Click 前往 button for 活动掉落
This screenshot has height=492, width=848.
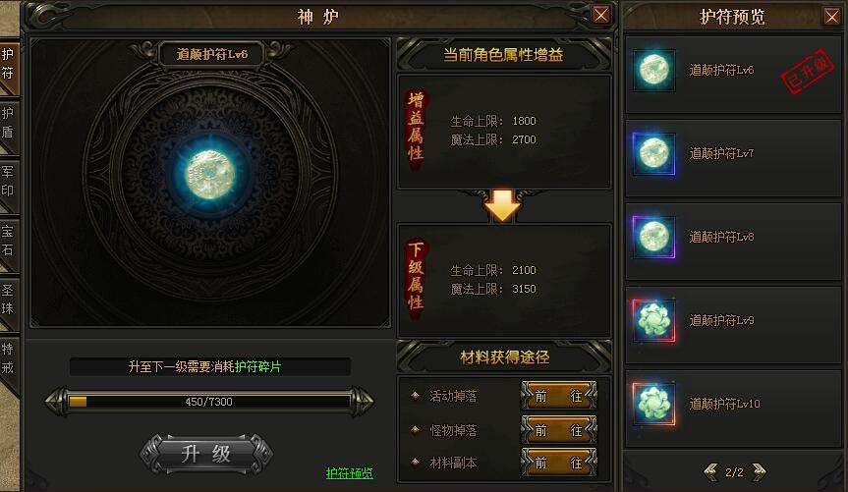[x=559, y=397]
